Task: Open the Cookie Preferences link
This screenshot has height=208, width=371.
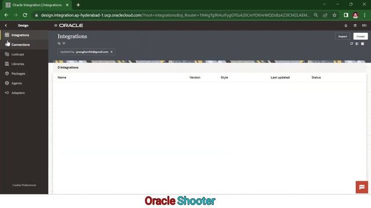Action: tap(24, 185)
